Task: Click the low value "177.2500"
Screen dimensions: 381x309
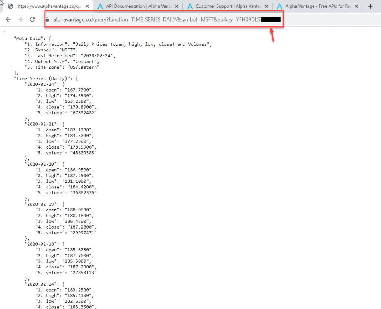Action: pos(75,141)
